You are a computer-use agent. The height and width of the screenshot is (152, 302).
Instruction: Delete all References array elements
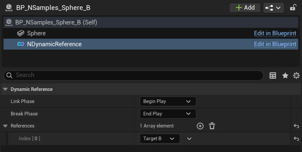(212, 126)
